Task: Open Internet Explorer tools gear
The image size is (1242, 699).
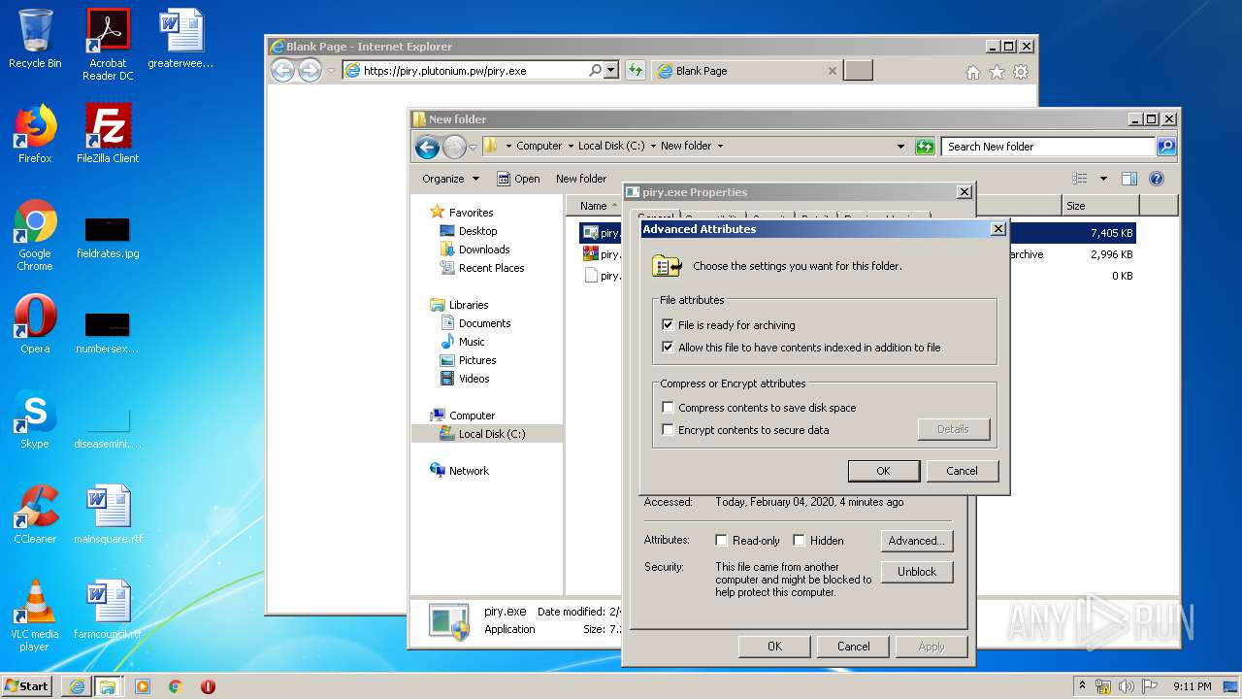Action: pyautogui.click(x=1021, y=72)
